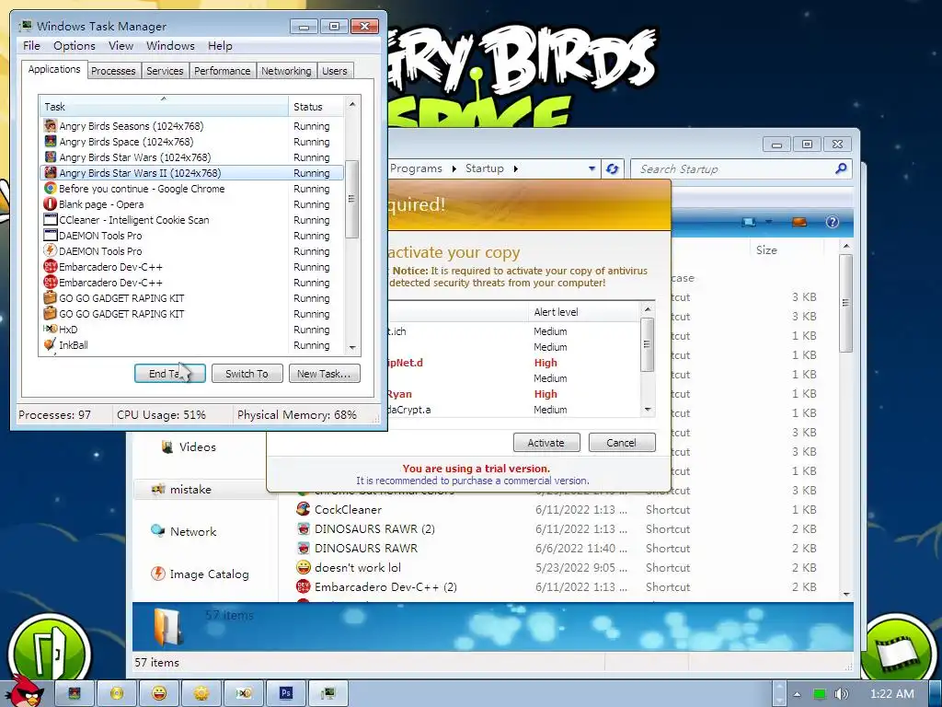Open Videos in Explorer navigation pane
Viewport: 942px width, 707px height.
(x=189, y=446)
